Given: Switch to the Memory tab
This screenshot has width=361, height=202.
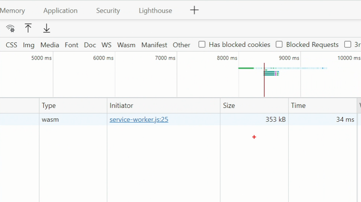Looking at the screenshot, I should click(x=12, y=11).
